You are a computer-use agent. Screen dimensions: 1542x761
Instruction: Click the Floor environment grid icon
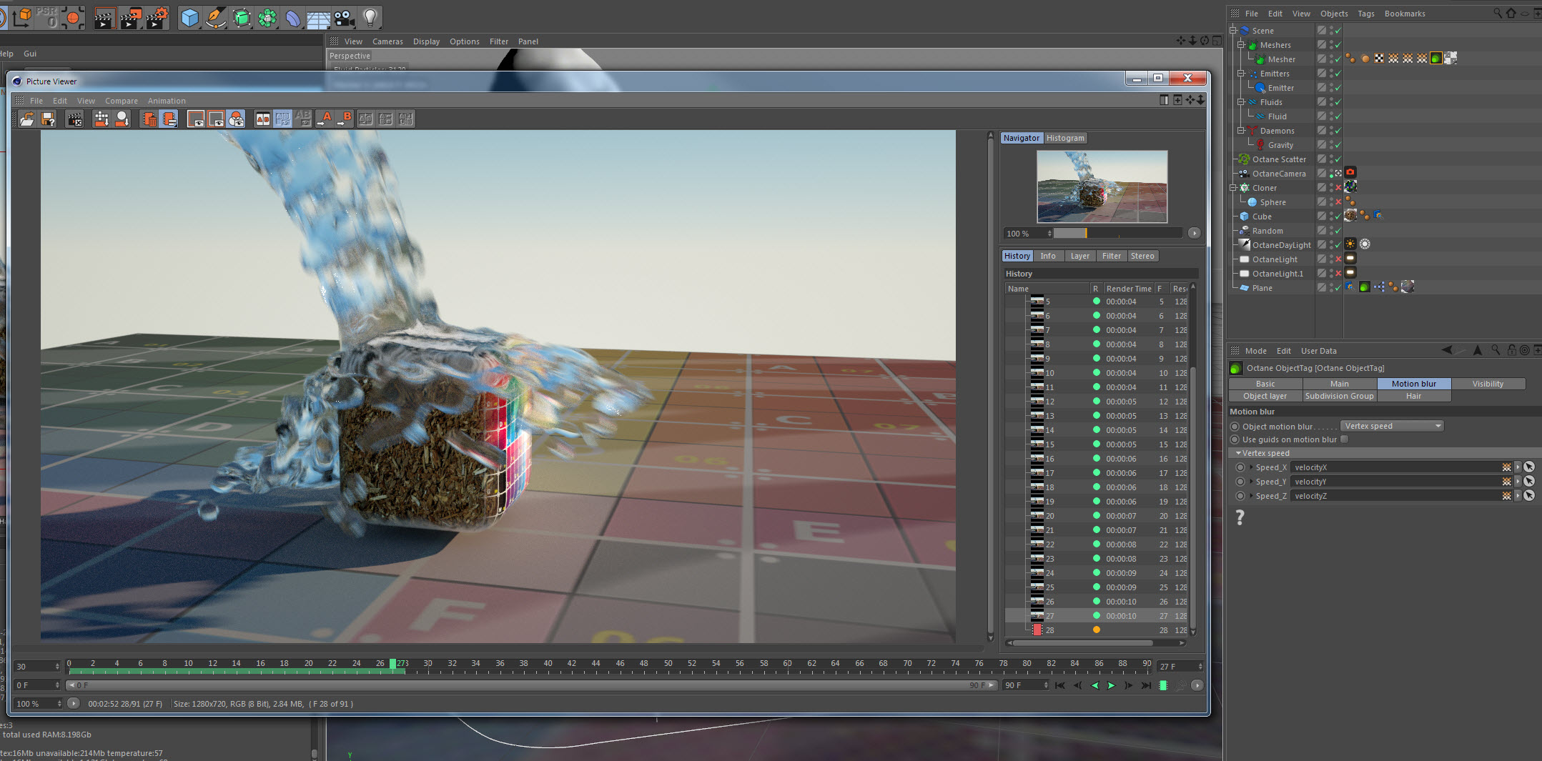[x=318, y=18]
